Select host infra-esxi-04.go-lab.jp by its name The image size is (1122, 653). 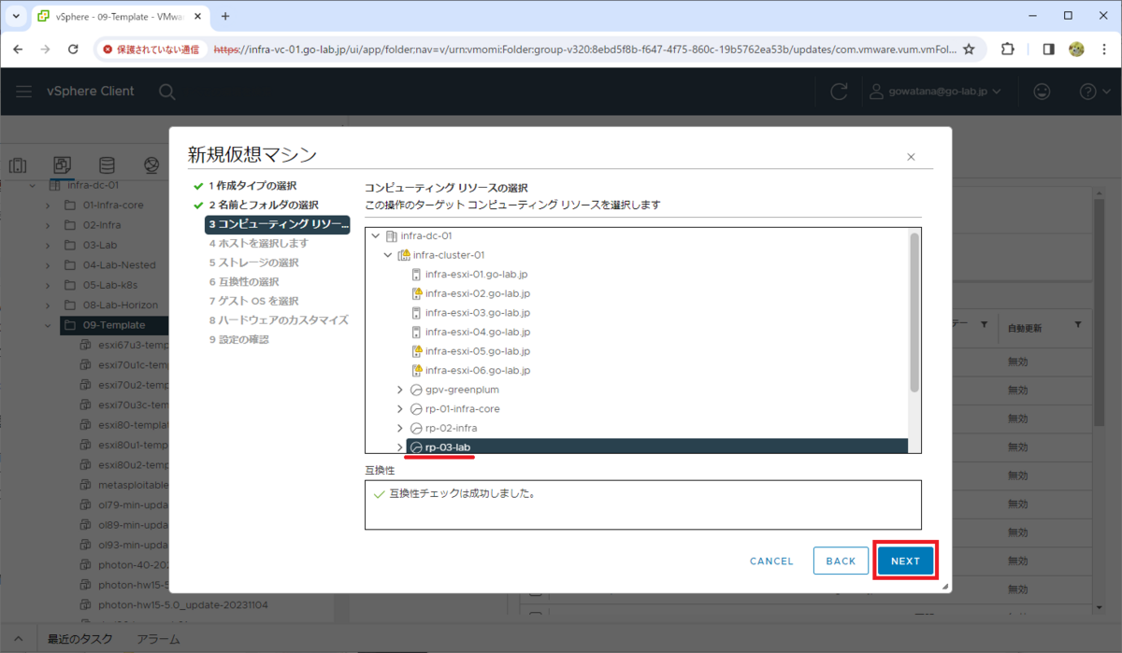click(x=478, y=332)
